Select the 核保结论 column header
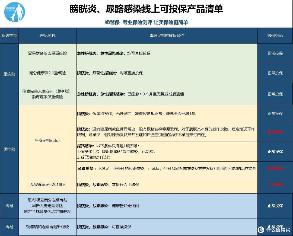293x236 pixels. point(275,36)
